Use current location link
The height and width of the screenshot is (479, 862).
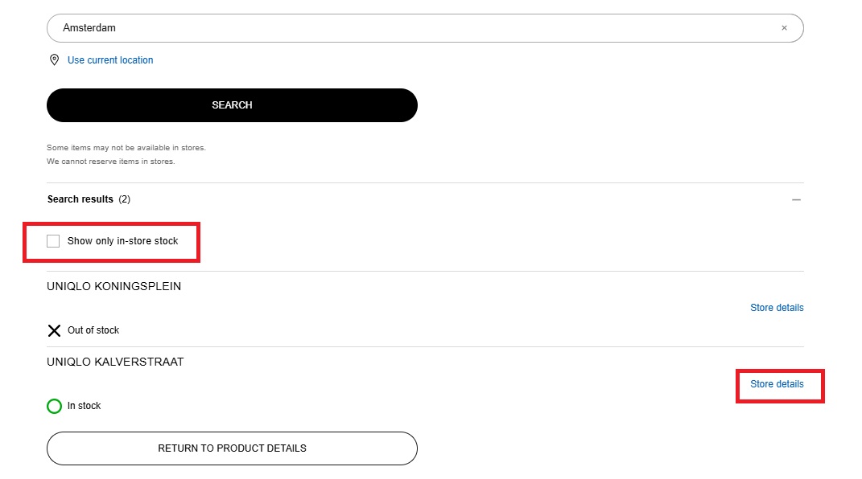click(110, 60)
